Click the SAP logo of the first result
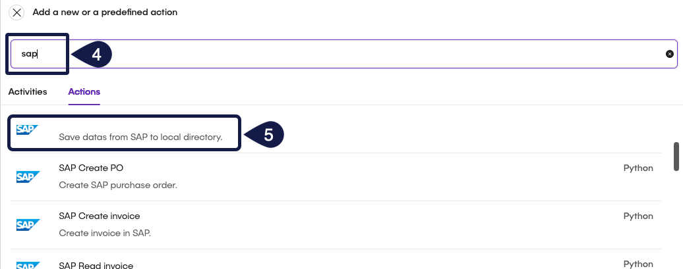The height and width of the screenshot is (269, 683). pyautogui.click(x=28, y=130)
